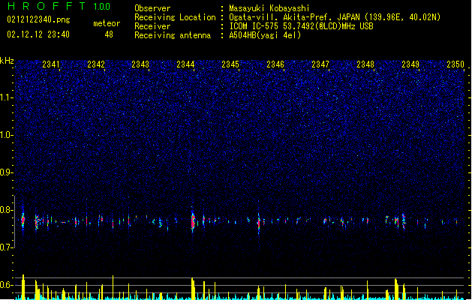
Task: Click the 2343 time marker
Action: coord(140,64)
